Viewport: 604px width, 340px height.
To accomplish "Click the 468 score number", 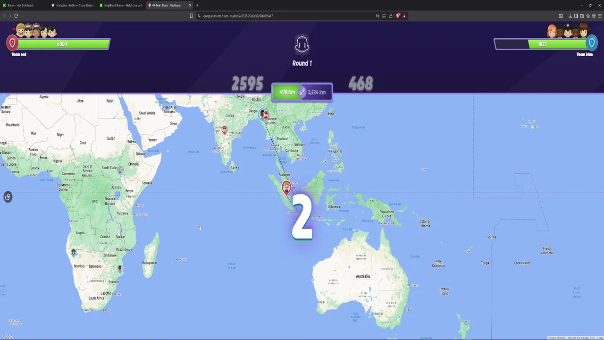I will coord(361,84).
